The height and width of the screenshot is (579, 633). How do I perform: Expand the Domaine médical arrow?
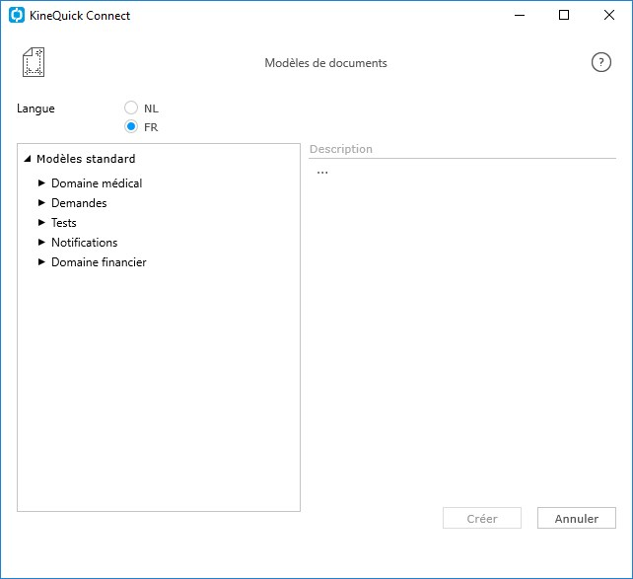click(41, 182)
